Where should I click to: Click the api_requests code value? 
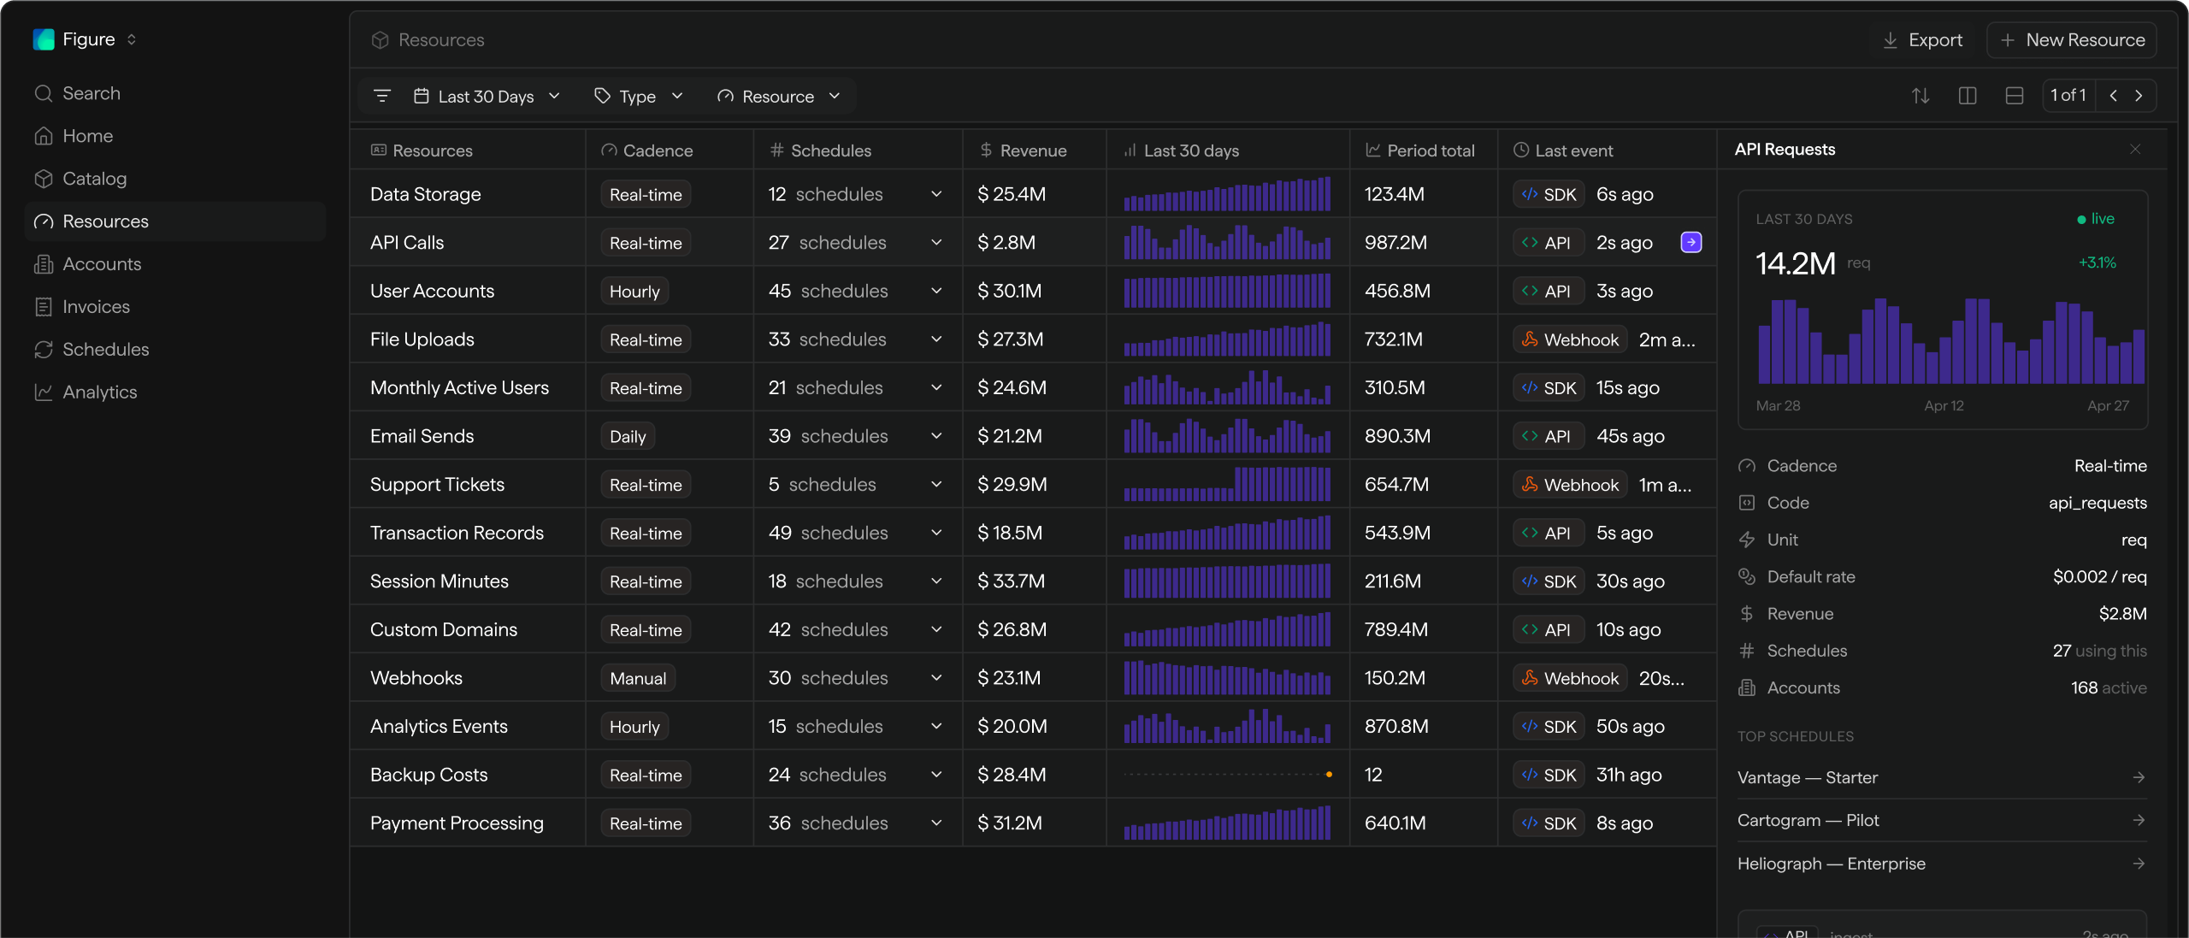[x=2098, y=503]
